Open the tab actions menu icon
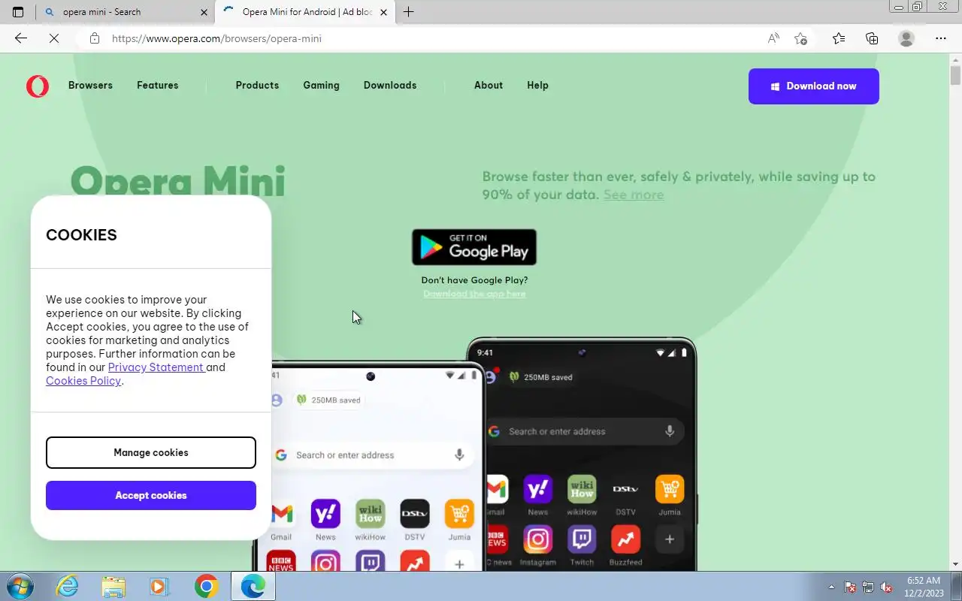The image size is (962, 601). pos(18,12)
